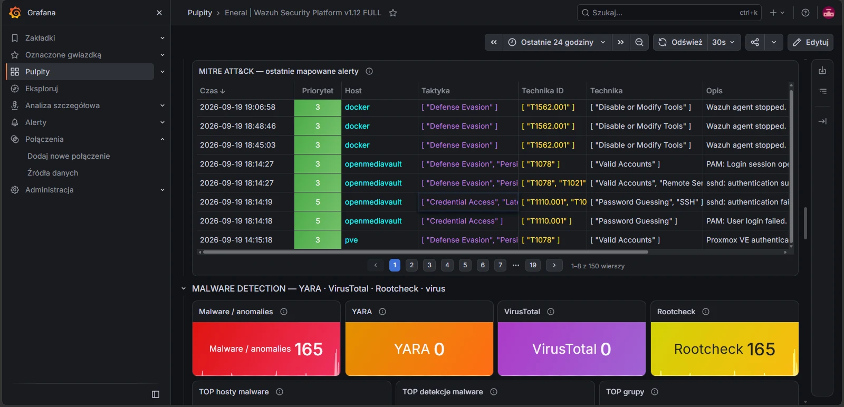844x407 pixels.
Task: Open dropdown next to share button
Action: click(774, 42)
